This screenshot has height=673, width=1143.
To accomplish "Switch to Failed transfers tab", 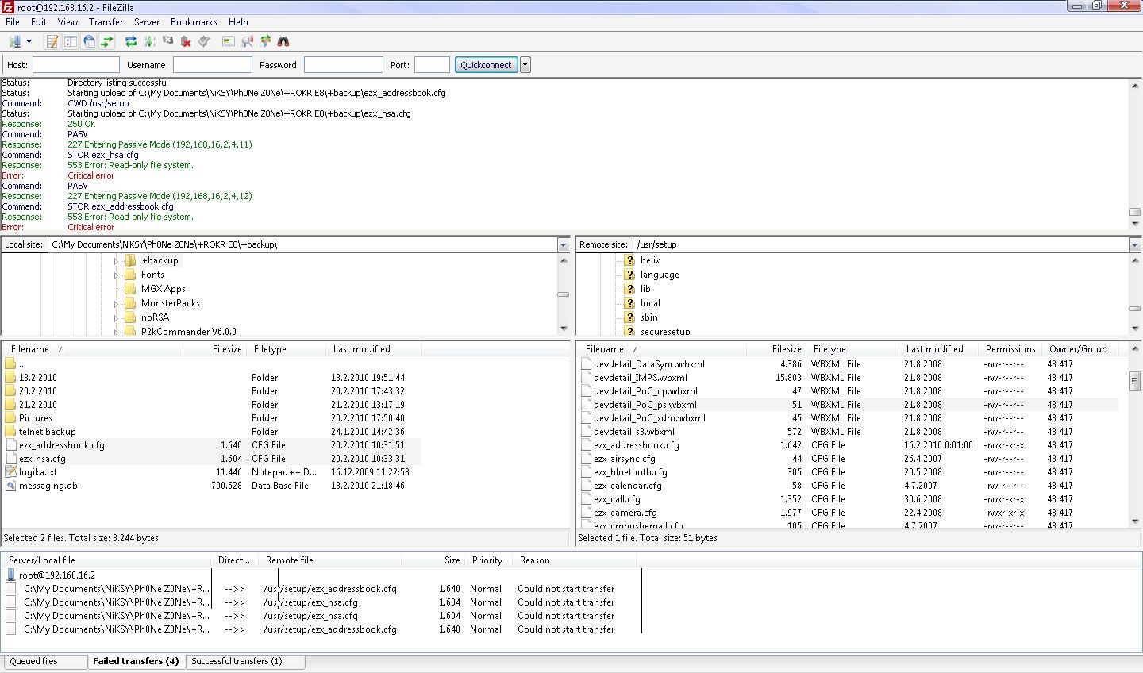I will coord(136,660).
